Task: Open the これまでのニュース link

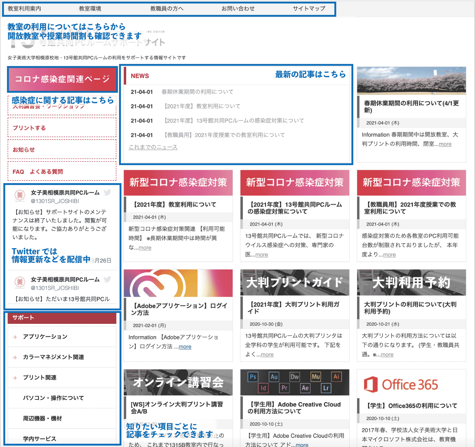Action: point(153,147)
